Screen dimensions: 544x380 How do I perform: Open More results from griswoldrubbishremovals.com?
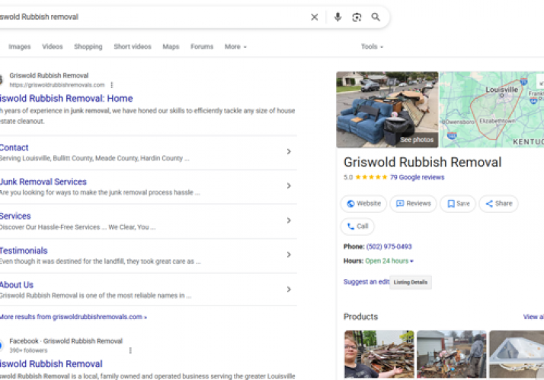[x=73, y=317]
